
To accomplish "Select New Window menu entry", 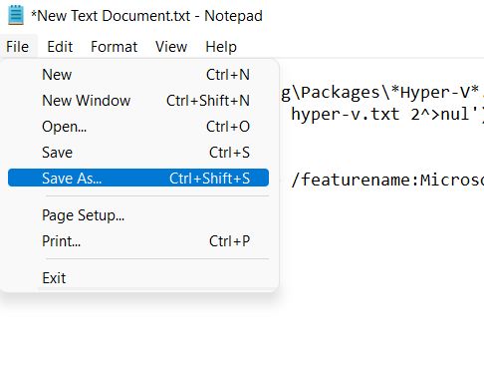I will coord(138,101).
